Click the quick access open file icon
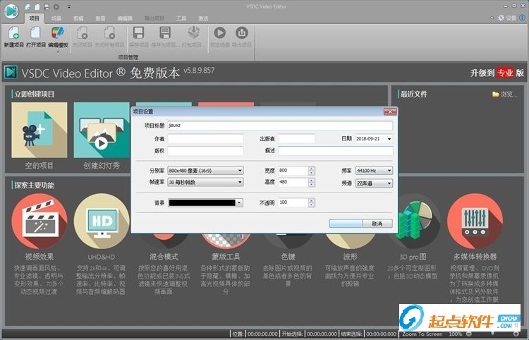This screenshot has width=529, height=340. [37, 7]
